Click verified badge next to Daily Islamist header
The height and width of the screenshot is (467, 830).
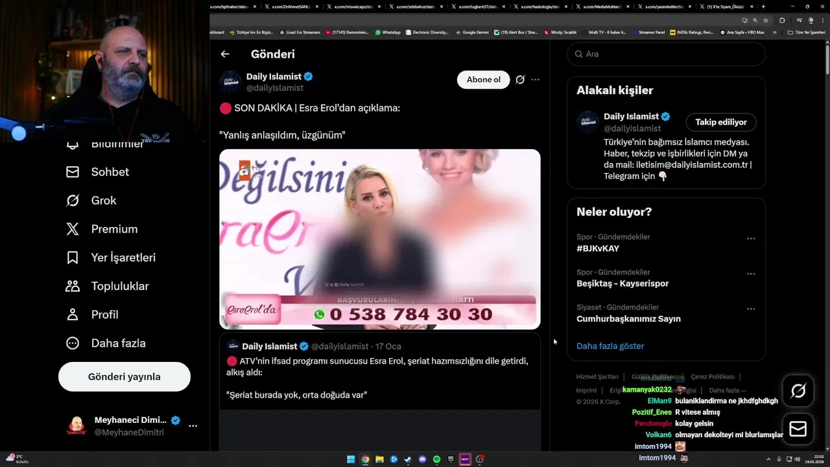click(x=309, y=77)
